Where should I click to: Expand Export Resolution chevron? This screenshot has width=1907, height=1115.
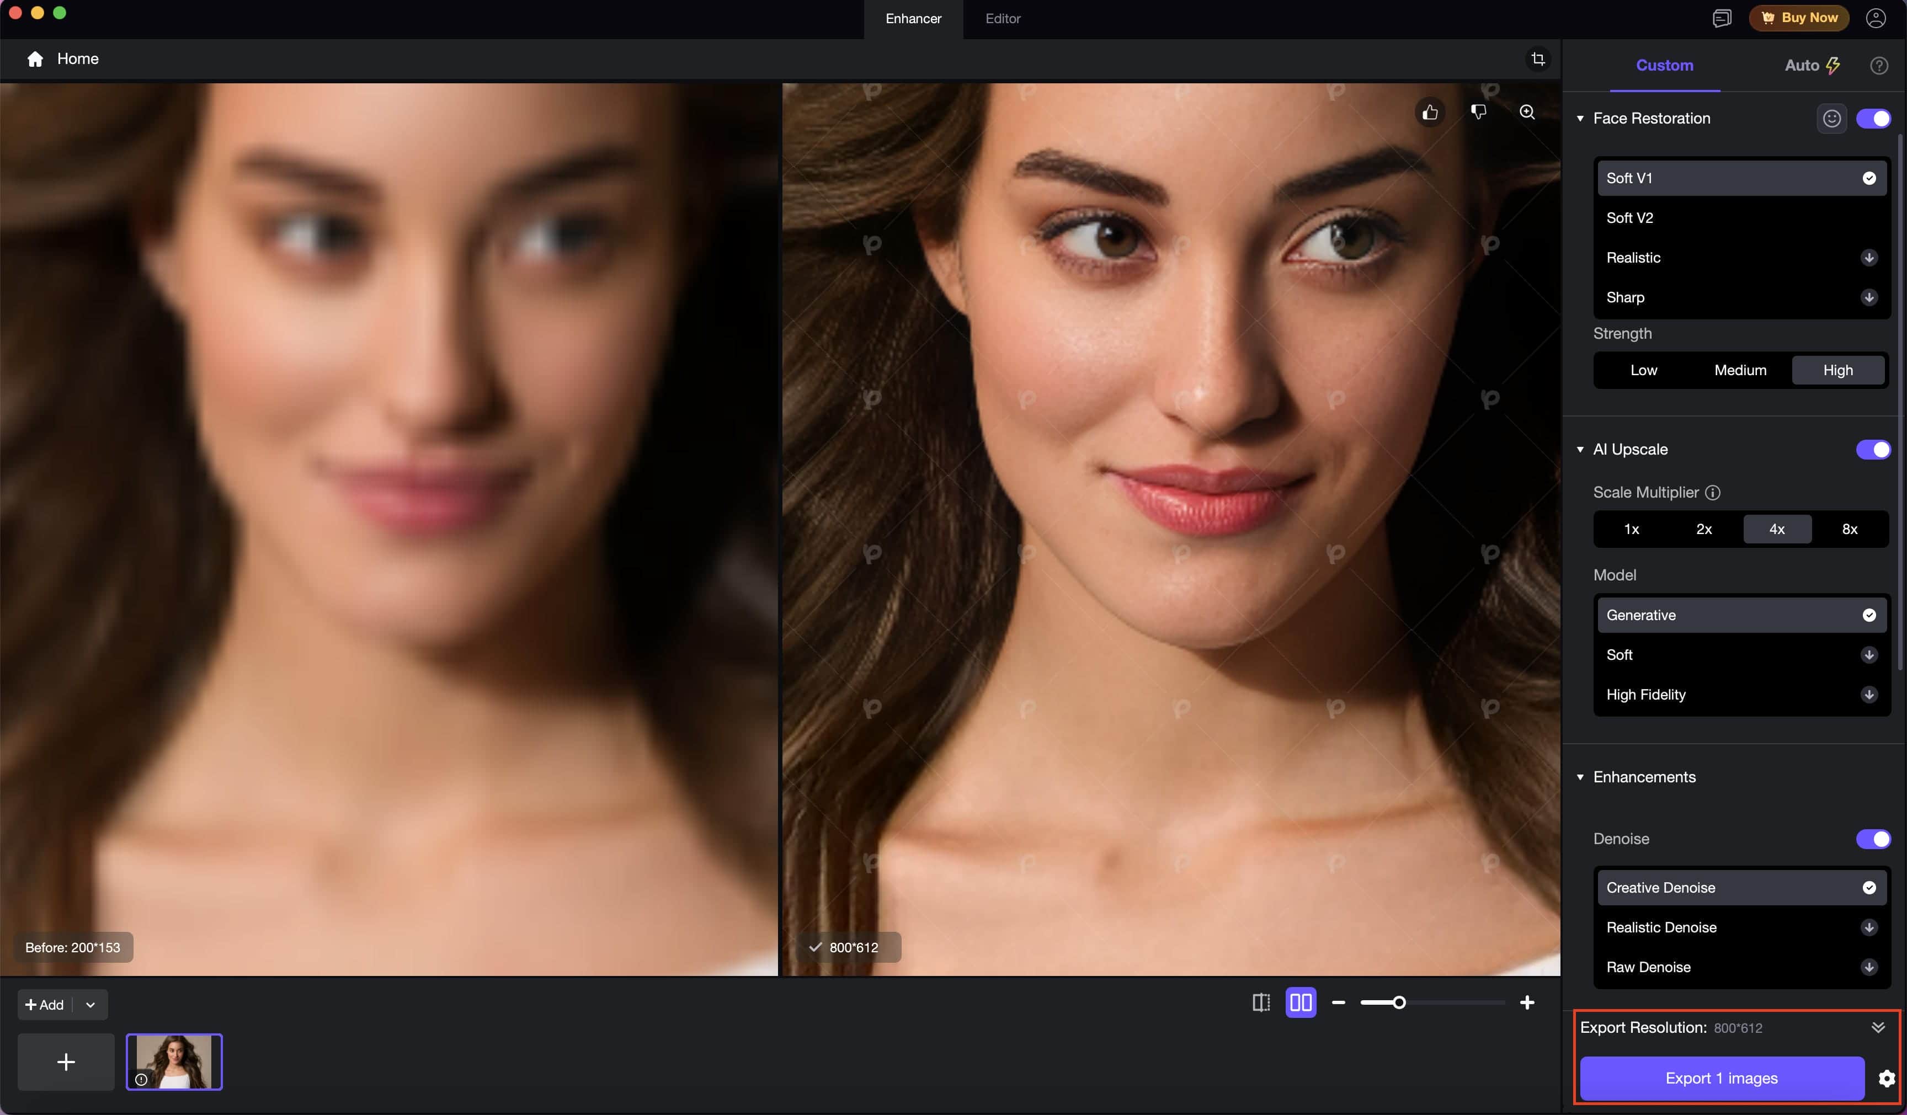pos(1878,1027)
